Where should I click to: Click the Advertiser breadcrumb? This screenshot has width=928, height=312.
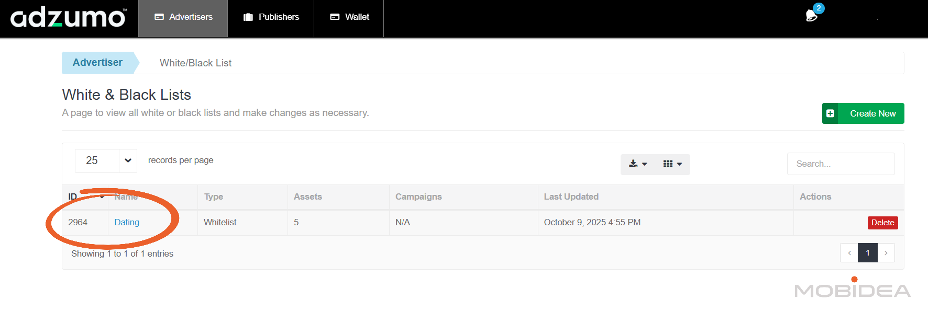(97, 63)
